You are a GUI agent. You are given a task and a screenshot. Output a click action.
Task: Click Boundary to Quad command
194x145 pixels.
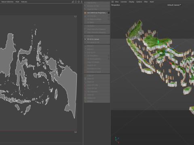pos(97,72)
